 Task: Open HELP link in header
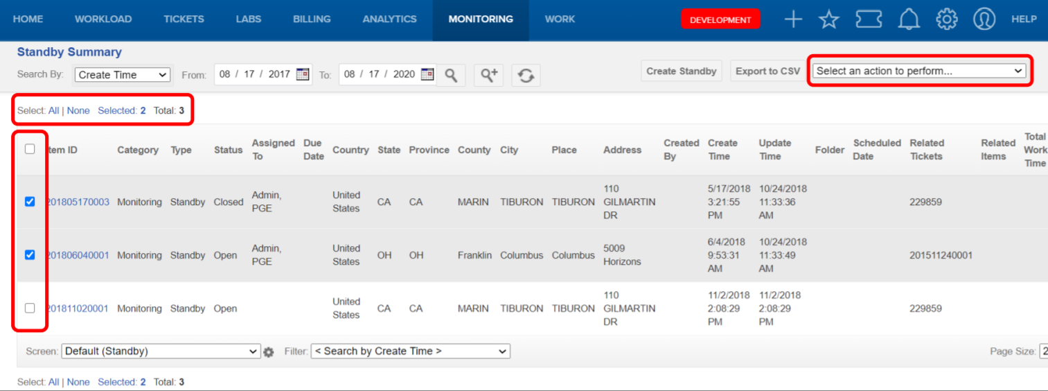1024,19
